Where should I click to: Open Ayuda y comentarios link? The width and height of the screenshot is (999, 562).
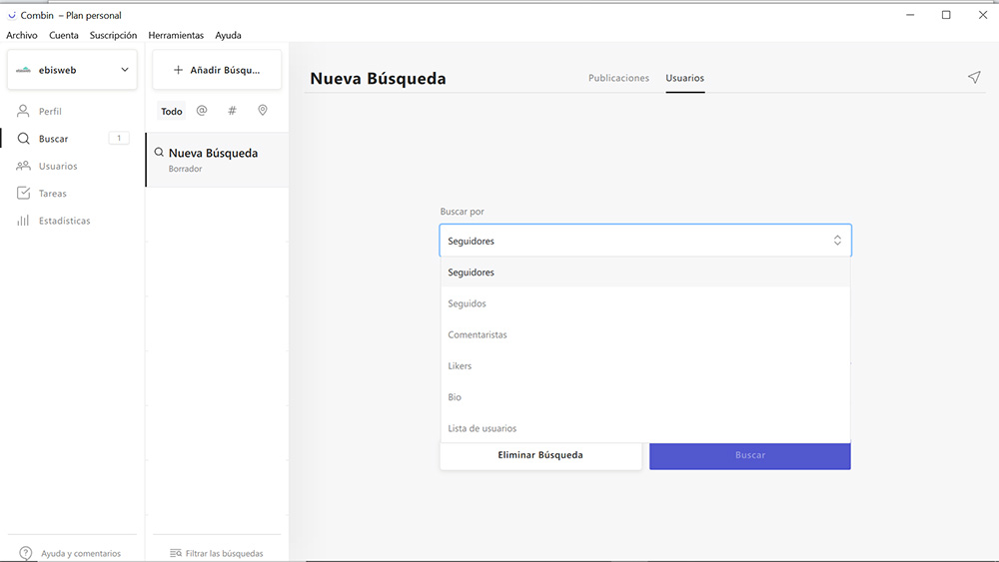click(80, 554)
